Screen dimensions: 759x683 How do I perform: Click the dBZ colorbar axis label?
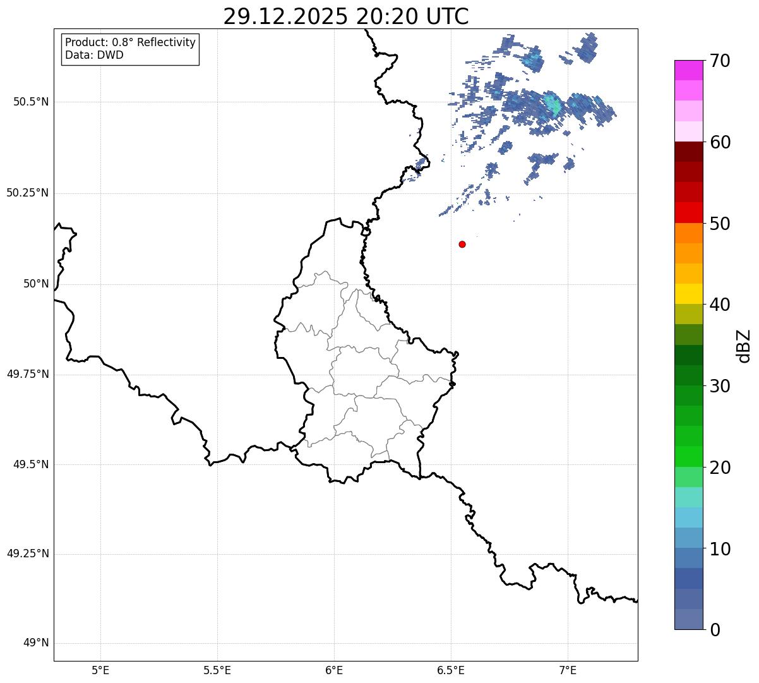[744, 345]
